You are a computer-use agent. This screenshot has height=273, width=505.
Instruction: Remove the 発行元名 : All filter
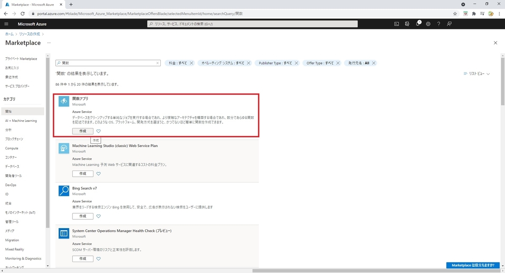pyautogui.click(x=373, y=63)
